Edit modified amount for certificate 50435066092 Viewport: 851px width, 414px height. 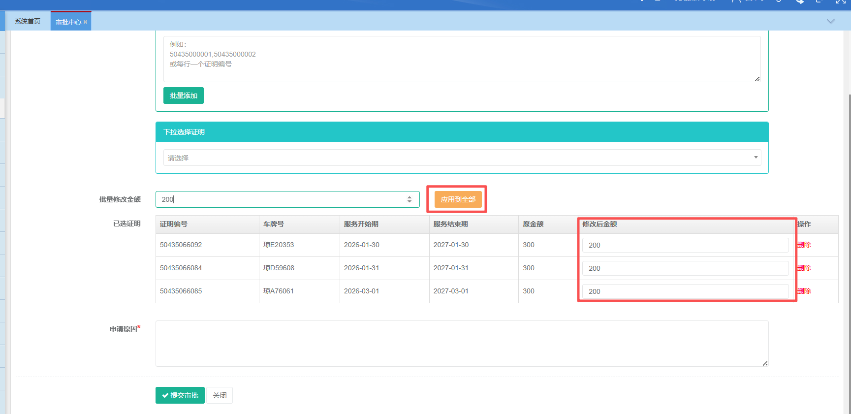[685, 245]
